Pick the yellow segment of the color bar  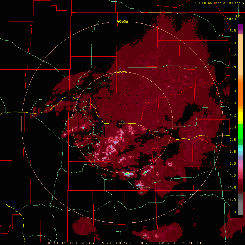point(240,117)
